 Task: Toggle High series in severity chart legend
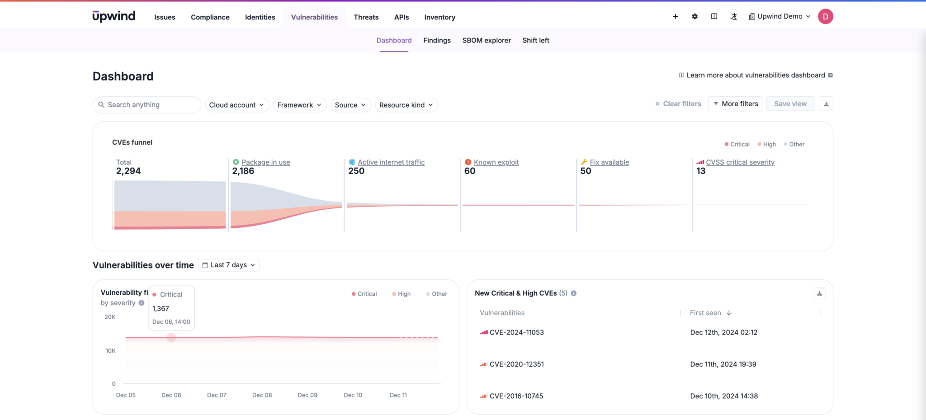tap(401, 294)
